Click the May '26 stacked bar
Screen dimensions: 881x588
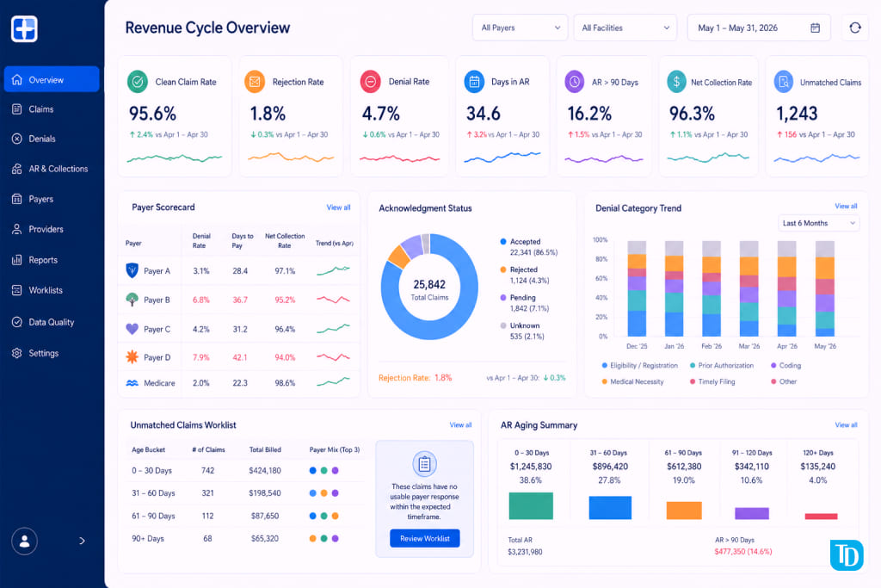tap(824, 288)
